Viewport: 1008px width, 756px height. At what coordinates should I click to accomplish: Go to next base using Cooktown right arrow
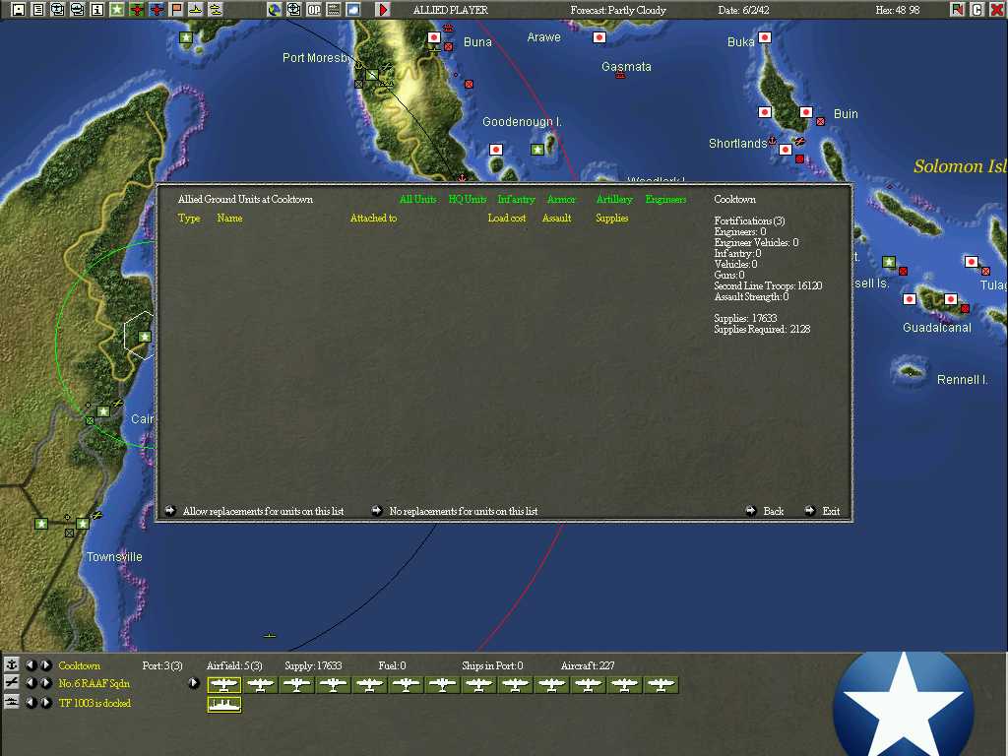click(x=45, y=664)
